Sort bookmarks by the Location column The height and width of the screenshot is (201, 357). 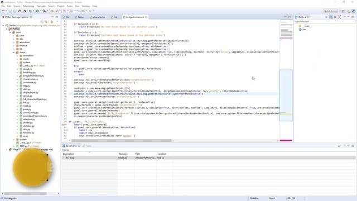pos(165,154)
